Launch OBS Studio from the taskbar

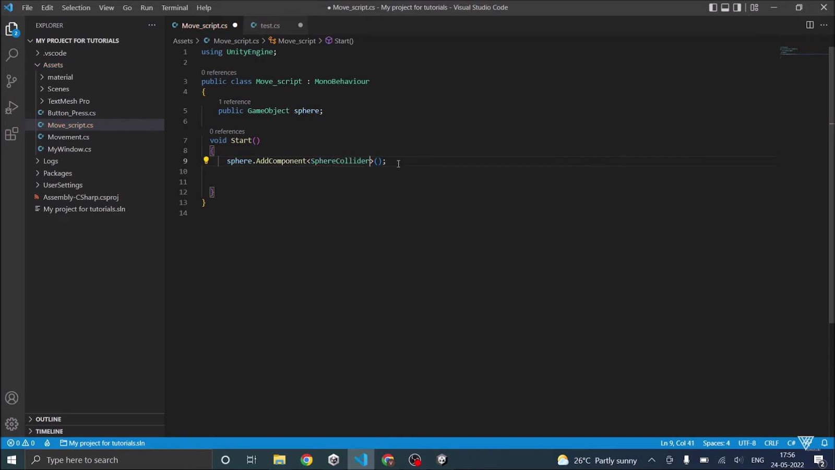(415, 460)
